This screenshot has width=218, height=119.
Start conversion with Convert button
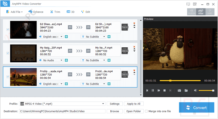pos(196,108)
